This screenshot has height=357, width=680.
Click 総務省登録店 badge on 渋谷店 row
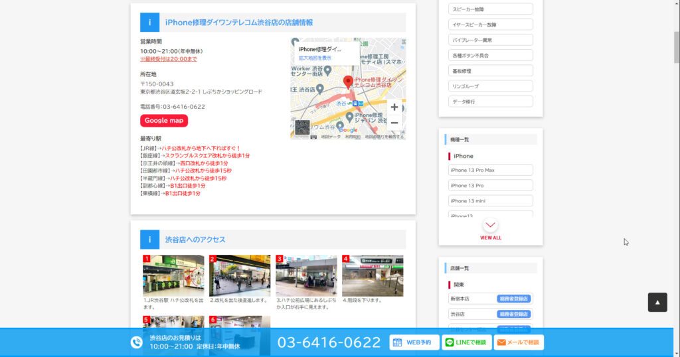513,314
